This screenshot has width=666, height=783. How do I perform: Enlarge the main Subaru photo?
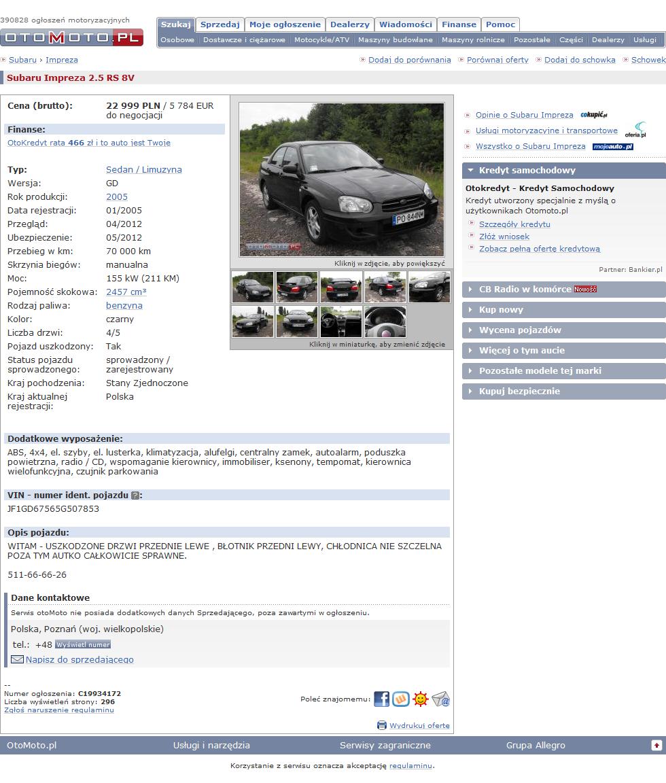[x=341, y=179]
